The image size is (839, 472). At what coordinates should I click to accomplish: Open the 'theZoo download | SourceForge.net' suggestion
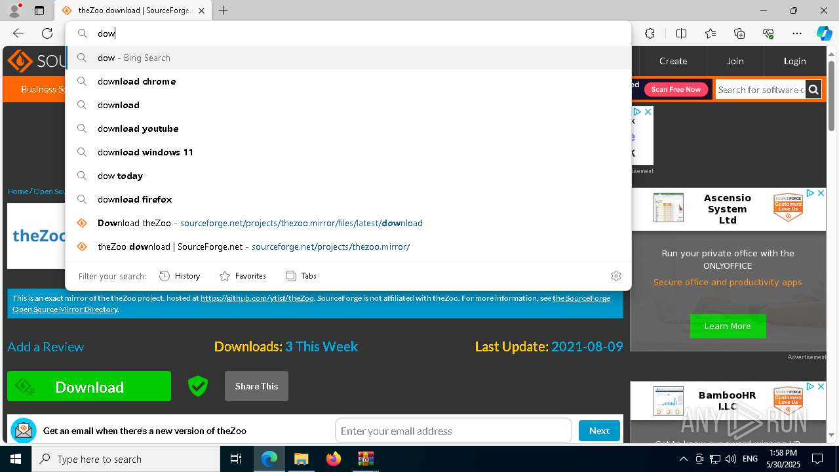coord(348,246)
